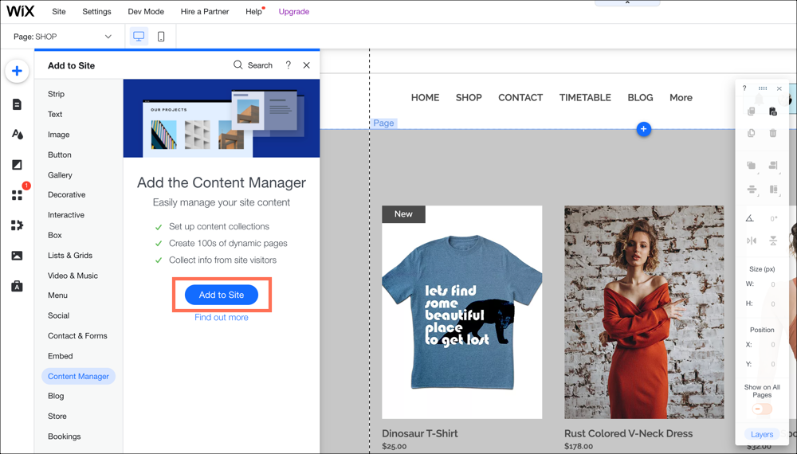Open the Dev Mode menu
This screenshot has width=797, height=454.
[x=146, y=11]
